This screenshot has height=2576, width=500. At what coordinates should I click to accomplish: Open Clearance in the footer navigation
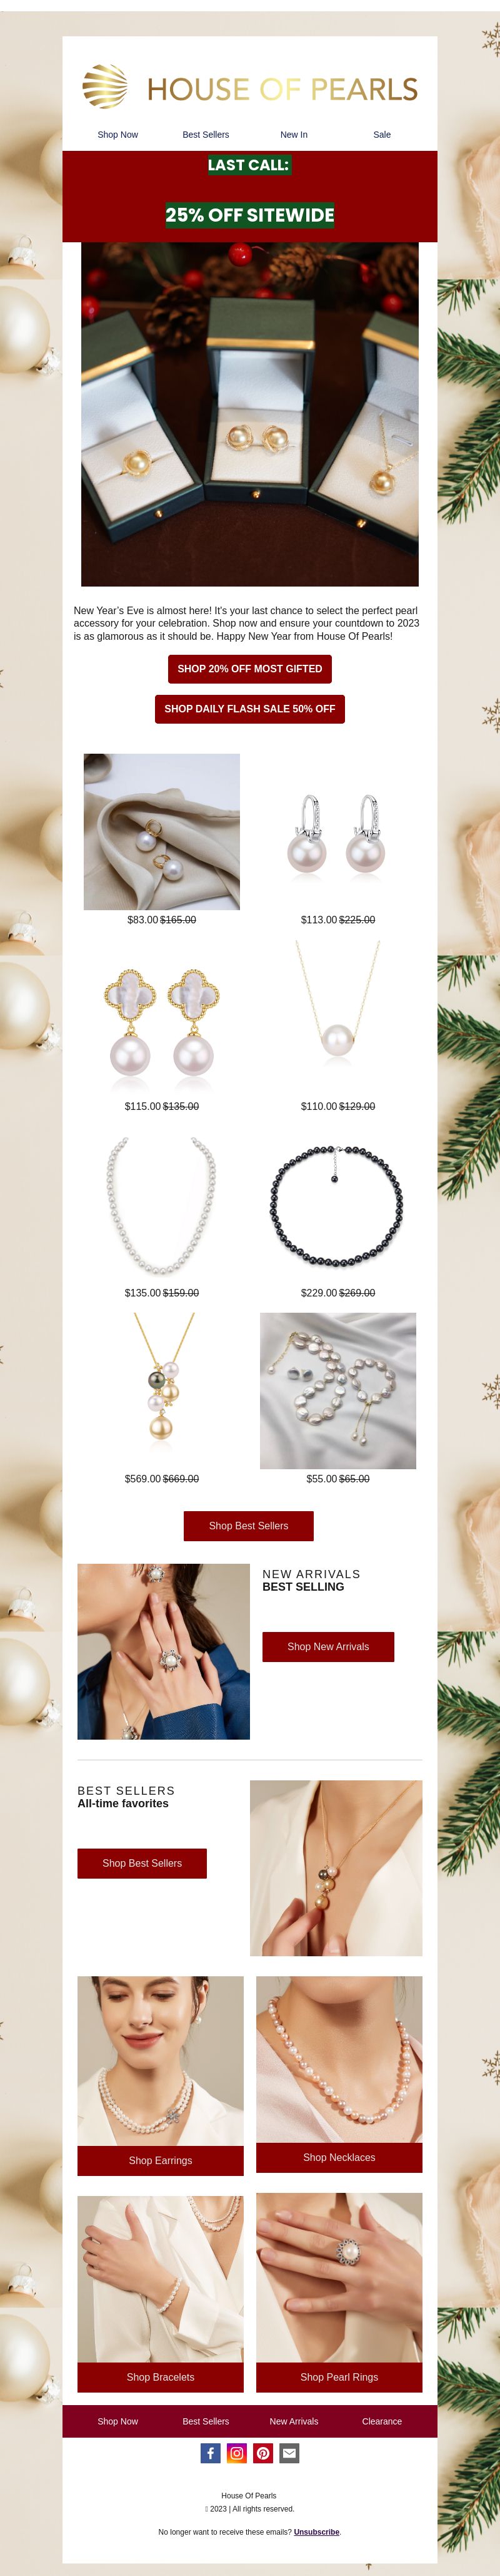(382, 2422)
